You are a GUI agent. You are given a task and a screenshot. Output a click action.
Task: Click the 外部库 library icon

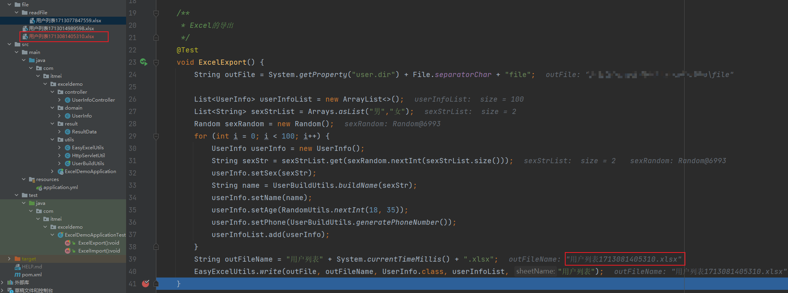10,283
